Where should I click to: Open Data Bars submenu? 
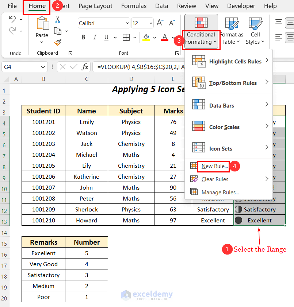pos(229,105)
